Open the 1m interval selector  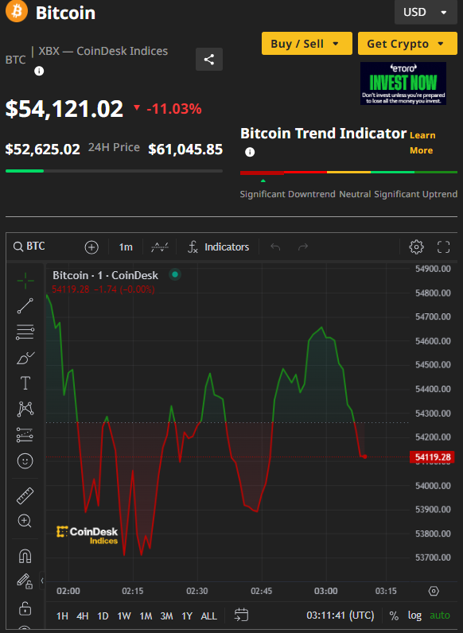click(x=126, y=247)
